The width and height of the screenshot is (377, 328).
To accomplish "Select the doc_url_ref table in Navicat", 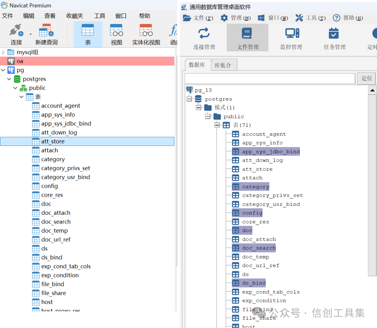I will [56, 240].
